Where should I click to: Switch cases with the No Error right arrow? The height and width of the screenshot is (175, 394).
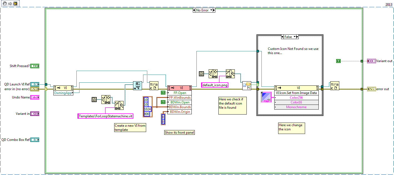tap(214, 10)
